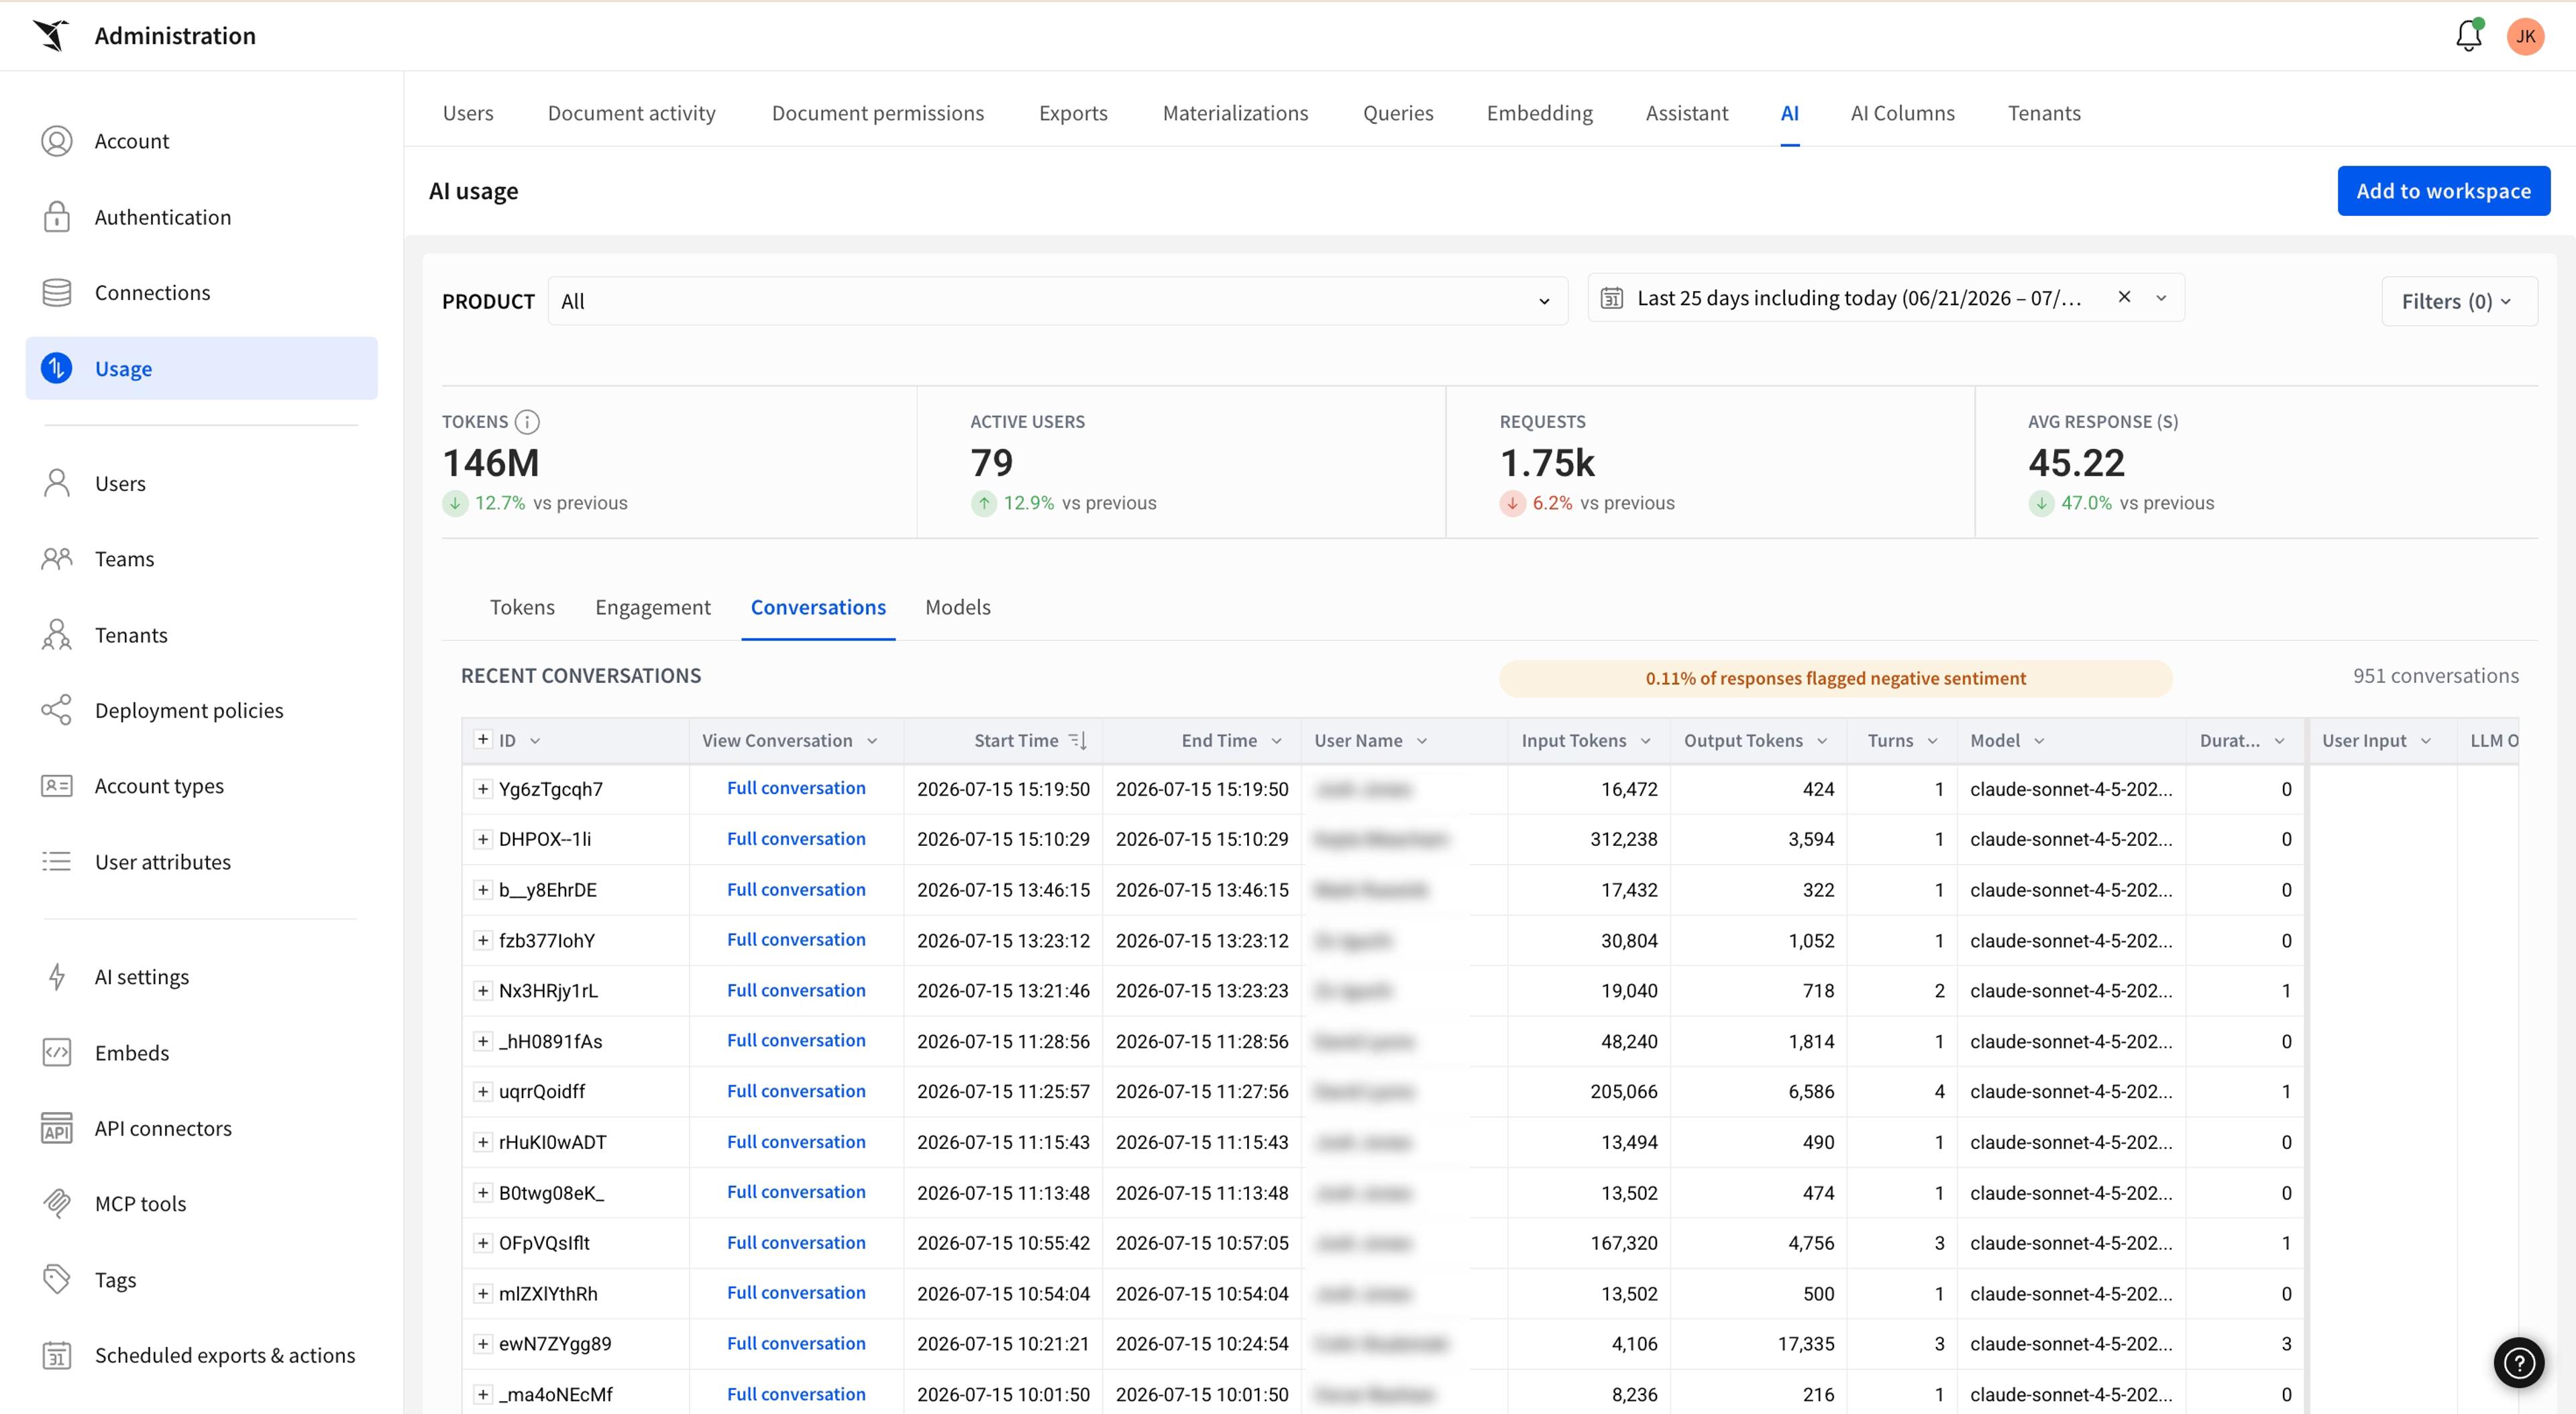Viewport: 2576px width, 1414px height.
Task: Click the Connections database icon
Action: coord(57,292)
